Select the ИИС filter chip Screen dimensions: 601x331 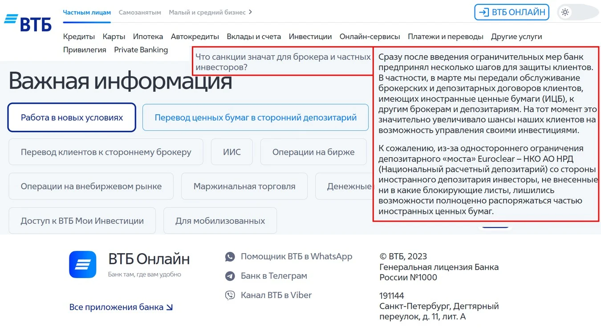[232, 152]
